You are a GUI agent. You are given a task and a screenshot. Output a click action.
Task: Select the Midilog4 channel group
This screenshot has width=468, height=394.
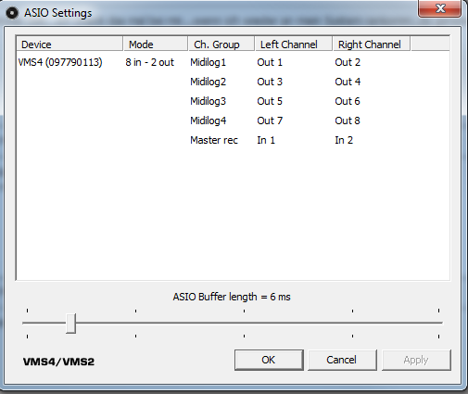(208, 121)
